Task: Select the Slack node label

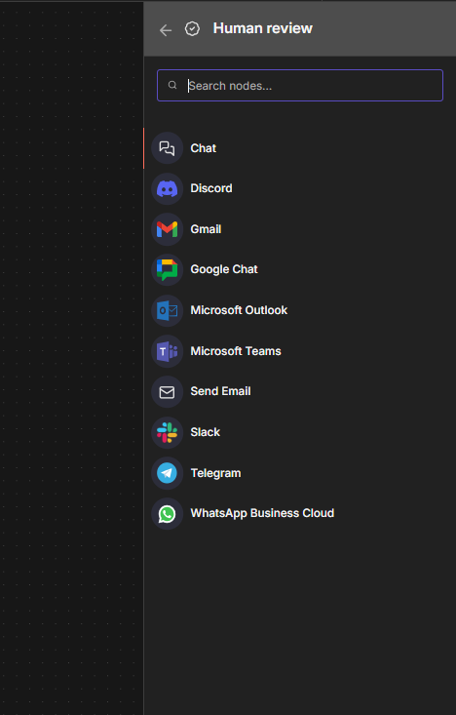Action: point(205,432)
